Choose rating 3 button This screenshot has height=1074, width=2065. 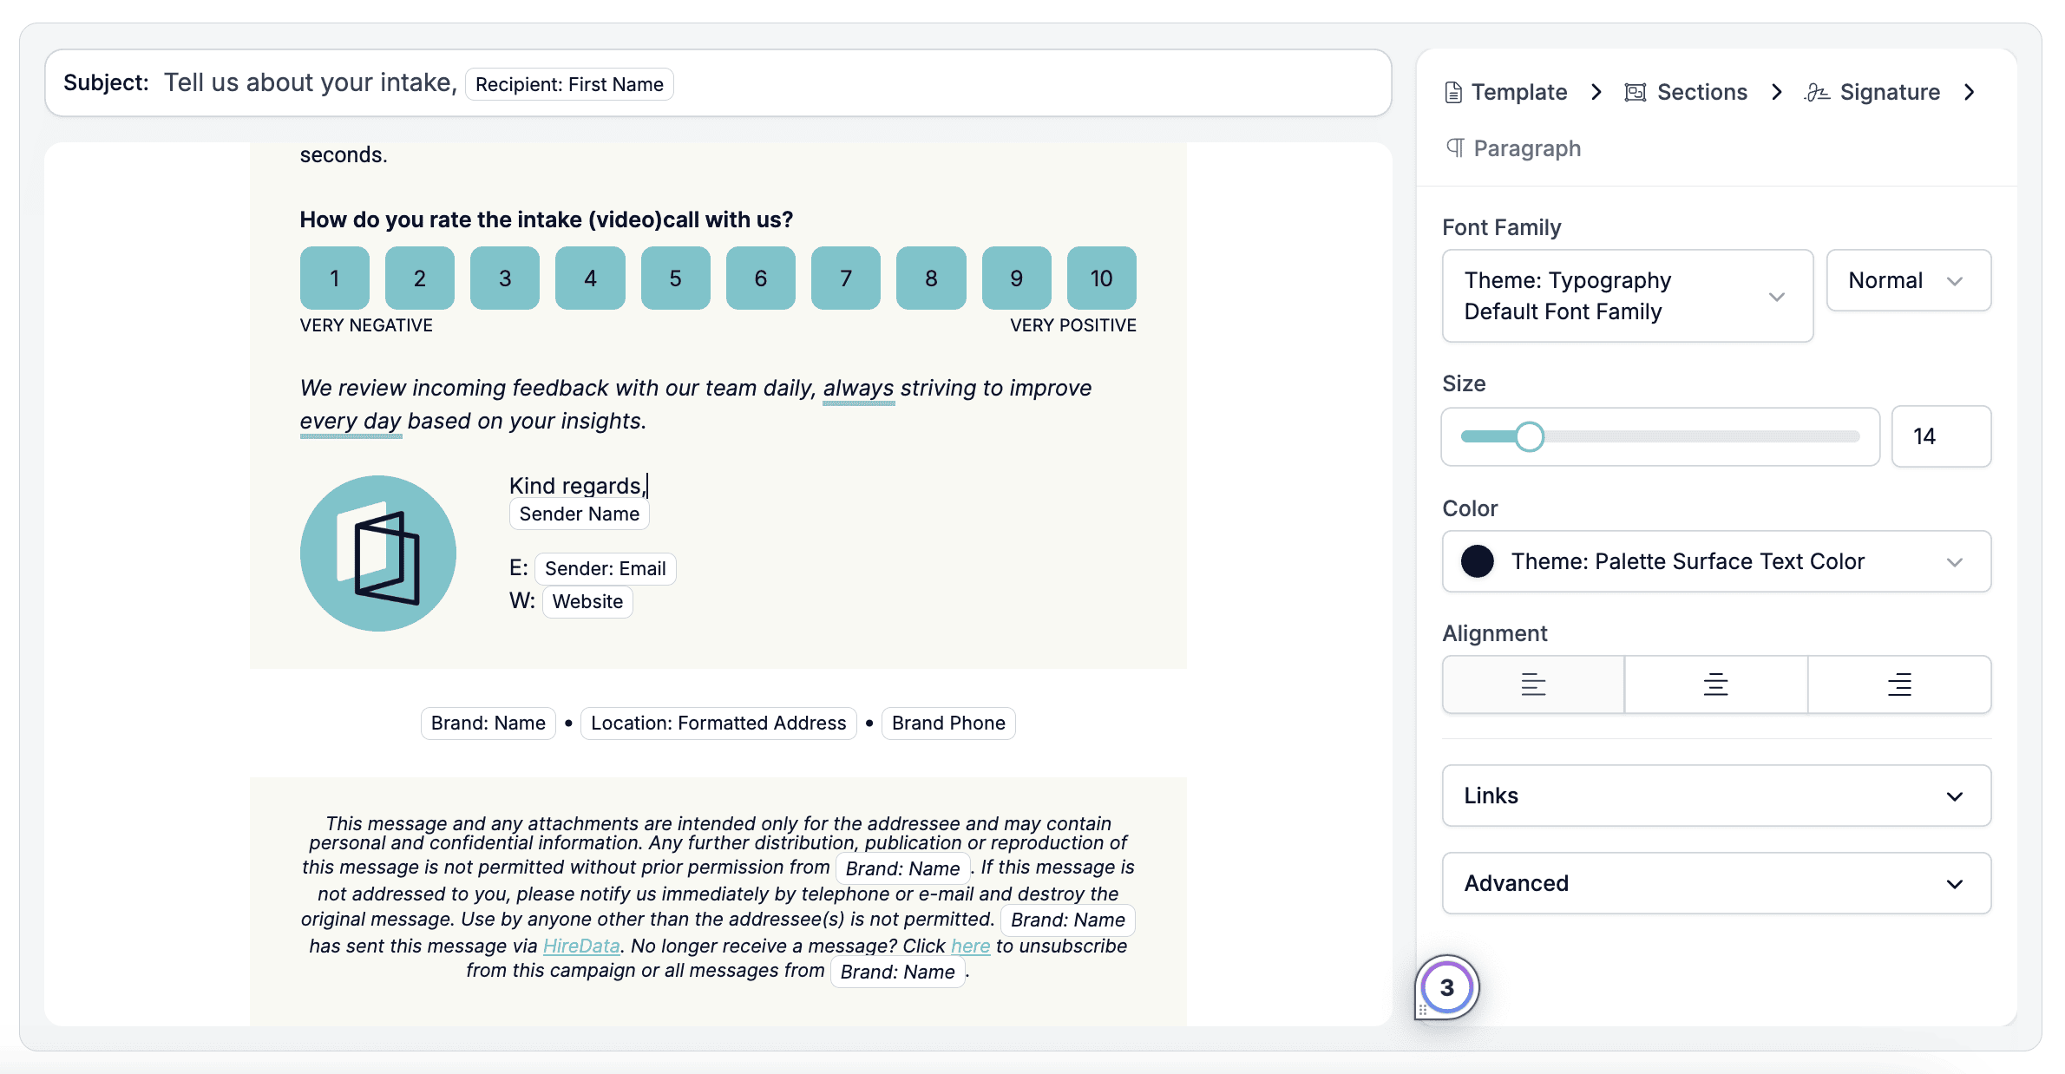(505, 278)
